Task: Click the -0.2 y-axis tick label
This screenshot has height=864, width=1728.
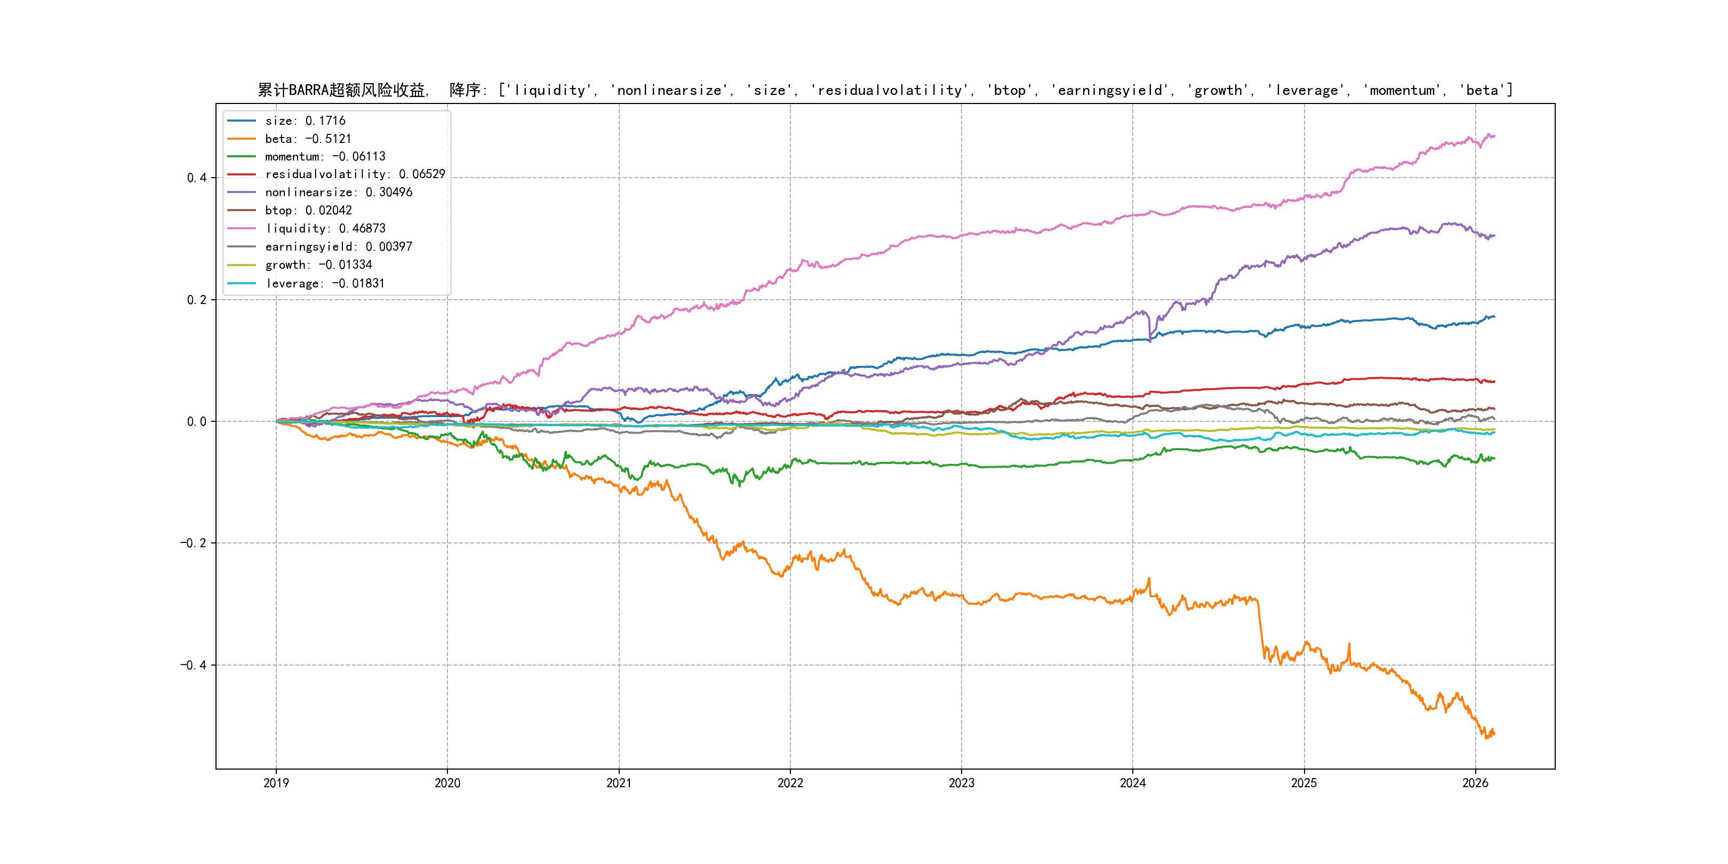Action: point(193,543)
